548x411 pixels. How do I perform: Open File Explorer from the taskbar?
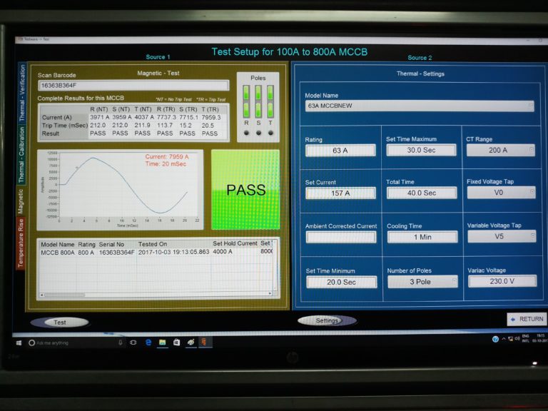[x=162, y=342]
